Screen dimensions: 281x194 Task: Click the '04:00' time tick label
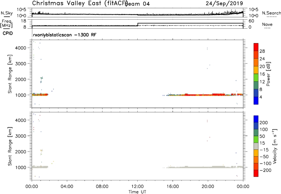pyautogui.click(x=67, y=187)
